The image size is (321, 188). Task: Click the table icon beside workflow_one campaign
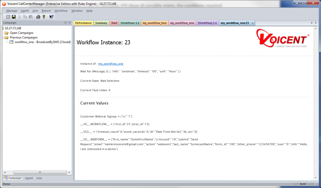[x=11, y=42]
